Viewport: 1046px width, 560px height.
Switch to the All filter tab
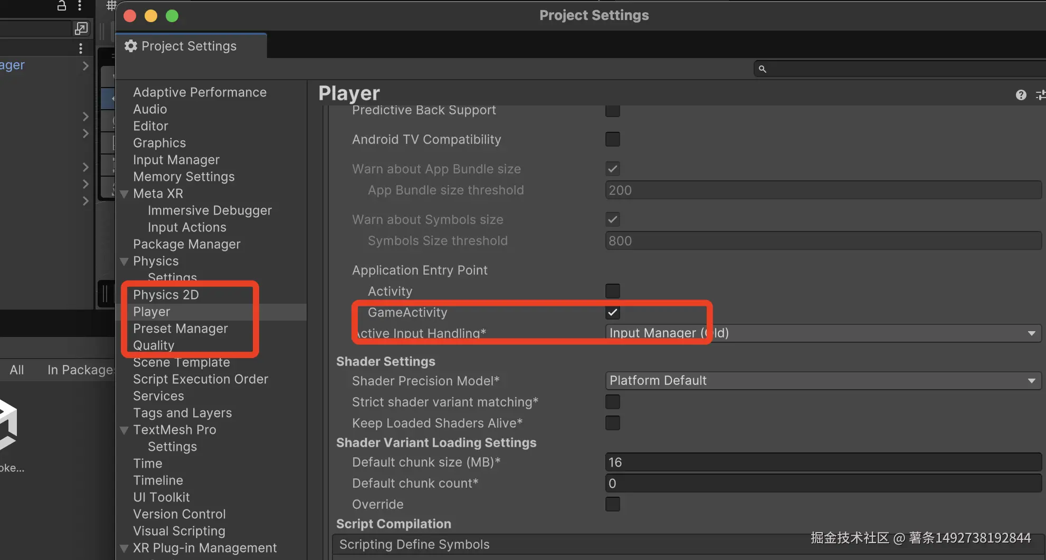point(17,370)
